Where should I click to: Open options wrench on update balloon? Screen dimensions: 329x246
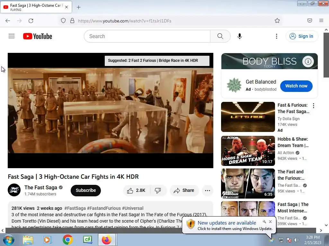(264, 222)
